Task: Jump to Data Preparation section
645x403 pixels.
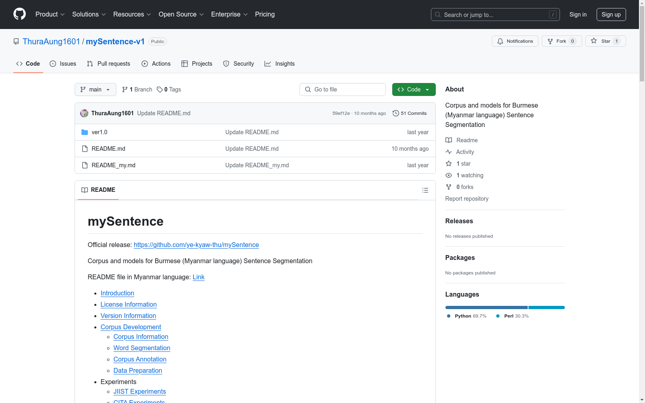Action: (x=138, y=370)
